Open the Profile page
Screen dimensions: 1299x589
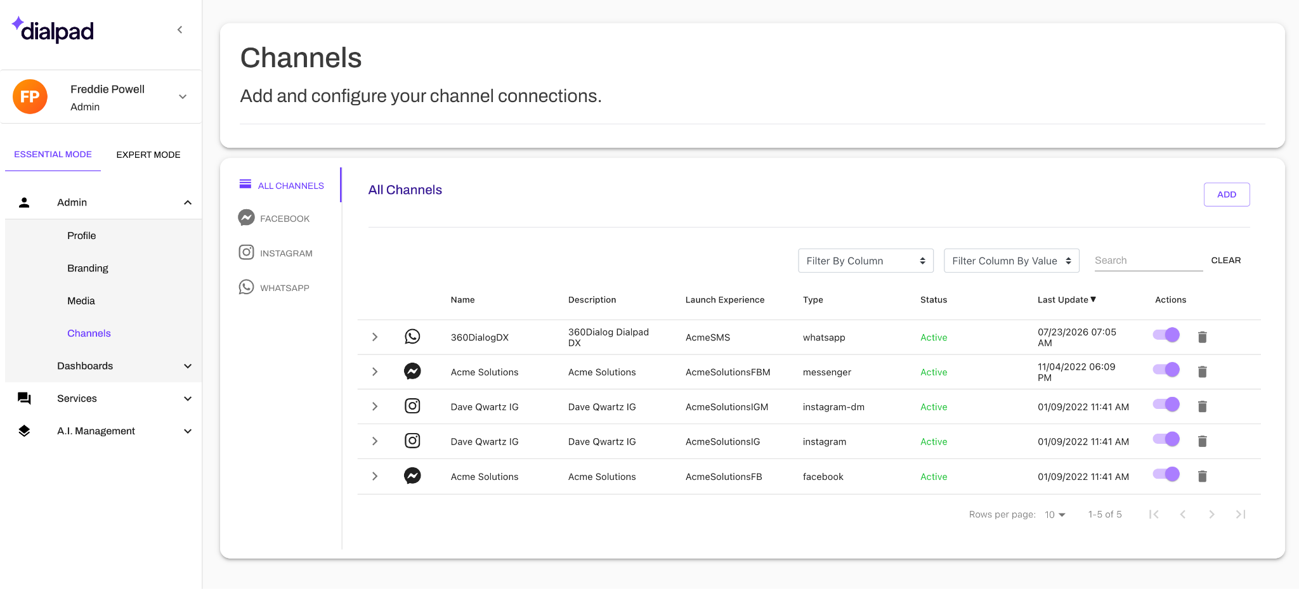81,235
